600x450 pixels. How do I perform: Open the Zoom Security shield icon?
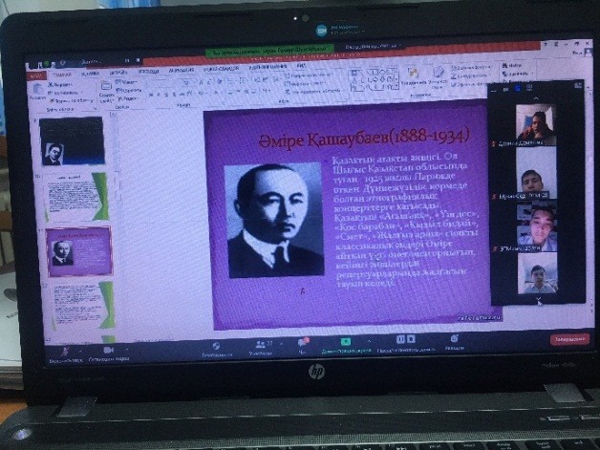[x=217, y=346]
